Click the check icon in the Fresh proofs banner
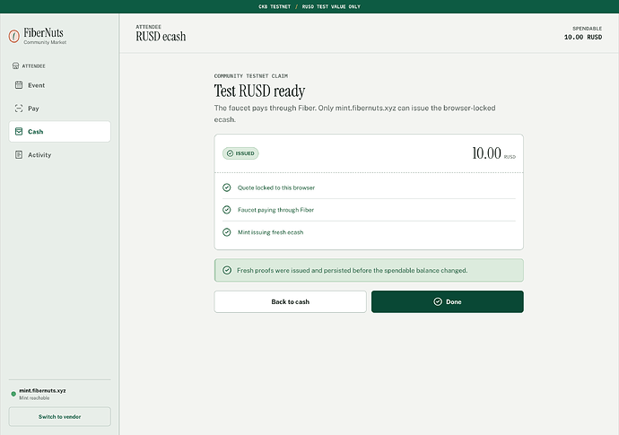Image resolution: width=619 pixels, height=435 pixels. (x=227, y=270)
